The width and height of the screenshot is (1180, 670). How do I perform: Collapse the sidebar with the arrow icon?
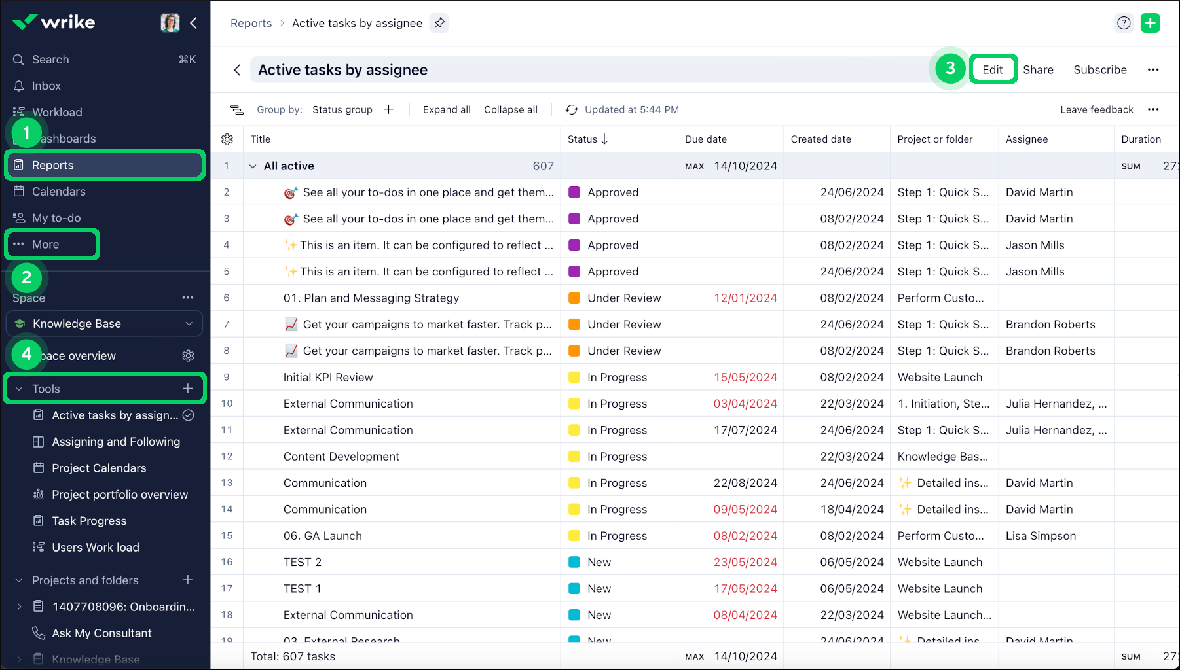pos(194,23)
